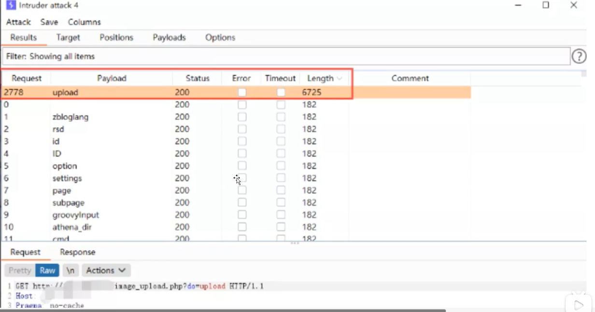
Task: Click the Length column sort arrow
Action: coord(340,78)
